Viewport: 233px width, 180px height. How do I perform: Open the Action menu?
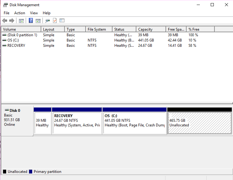[x=20, y=13]
